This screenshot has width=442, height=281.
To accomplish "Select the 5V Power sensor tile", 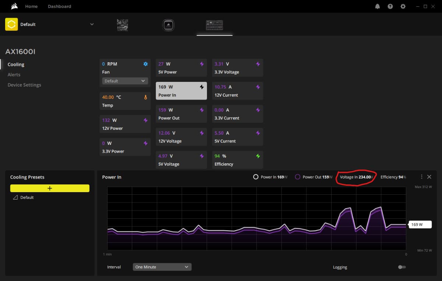I will (x=181, y=68).
